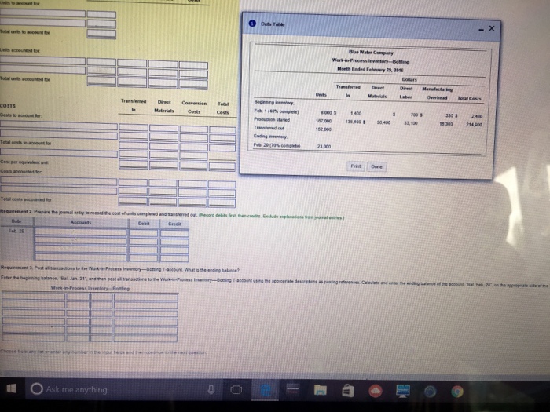
Task: Open the Windows Store taskbar icon
Action: pos(347,390)
